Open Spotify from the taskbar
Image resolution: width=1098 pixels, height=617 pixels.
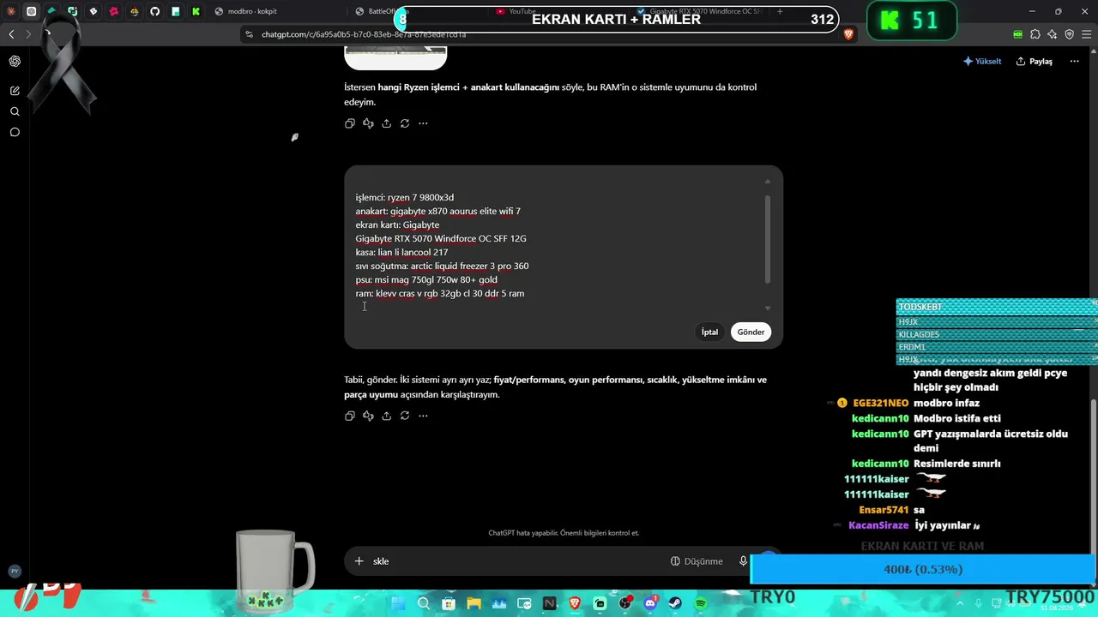701,604
